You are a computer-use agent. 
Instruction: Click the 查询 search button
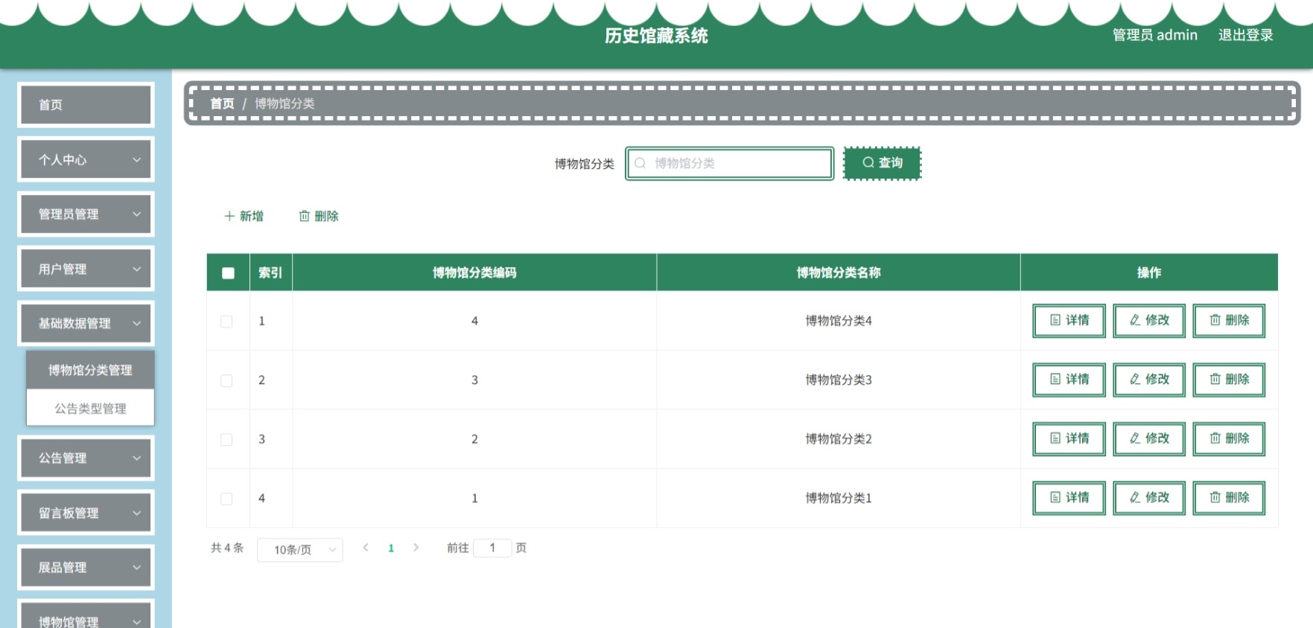tap(882, 163)
